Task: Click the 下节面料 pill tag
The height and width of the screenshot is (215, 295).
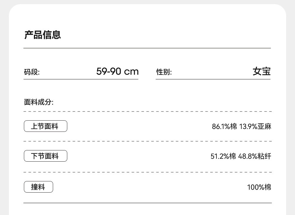Action: 45,156
